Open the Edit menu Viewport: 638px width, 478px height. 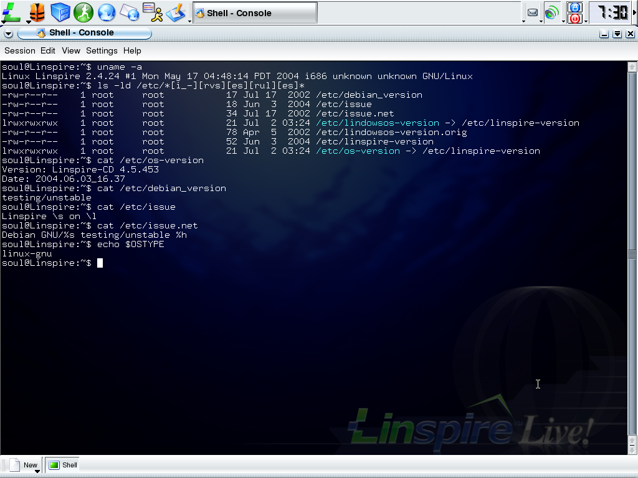pos(47,51)
